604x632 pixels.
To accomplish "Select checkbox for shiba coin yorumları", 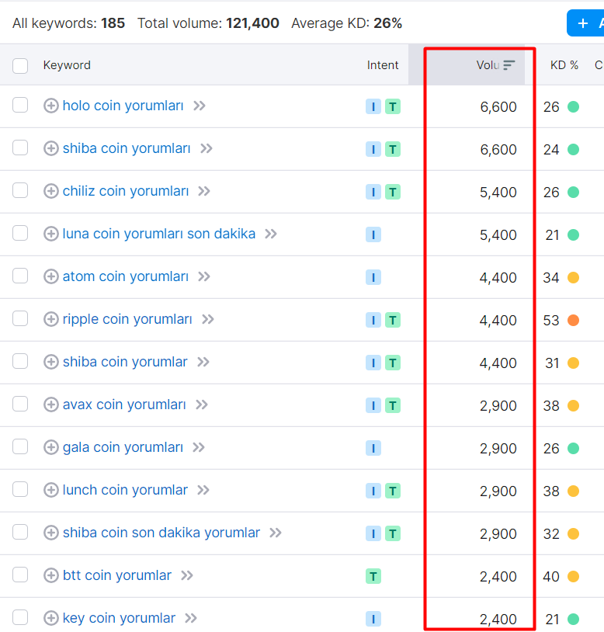I will point(20,148).
